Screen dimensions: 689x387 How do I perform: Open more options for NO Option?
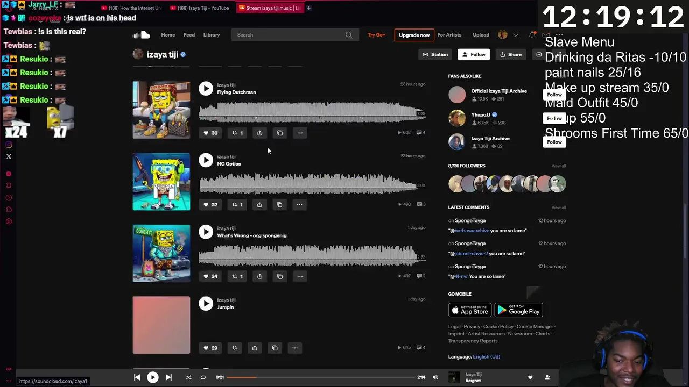299,204
